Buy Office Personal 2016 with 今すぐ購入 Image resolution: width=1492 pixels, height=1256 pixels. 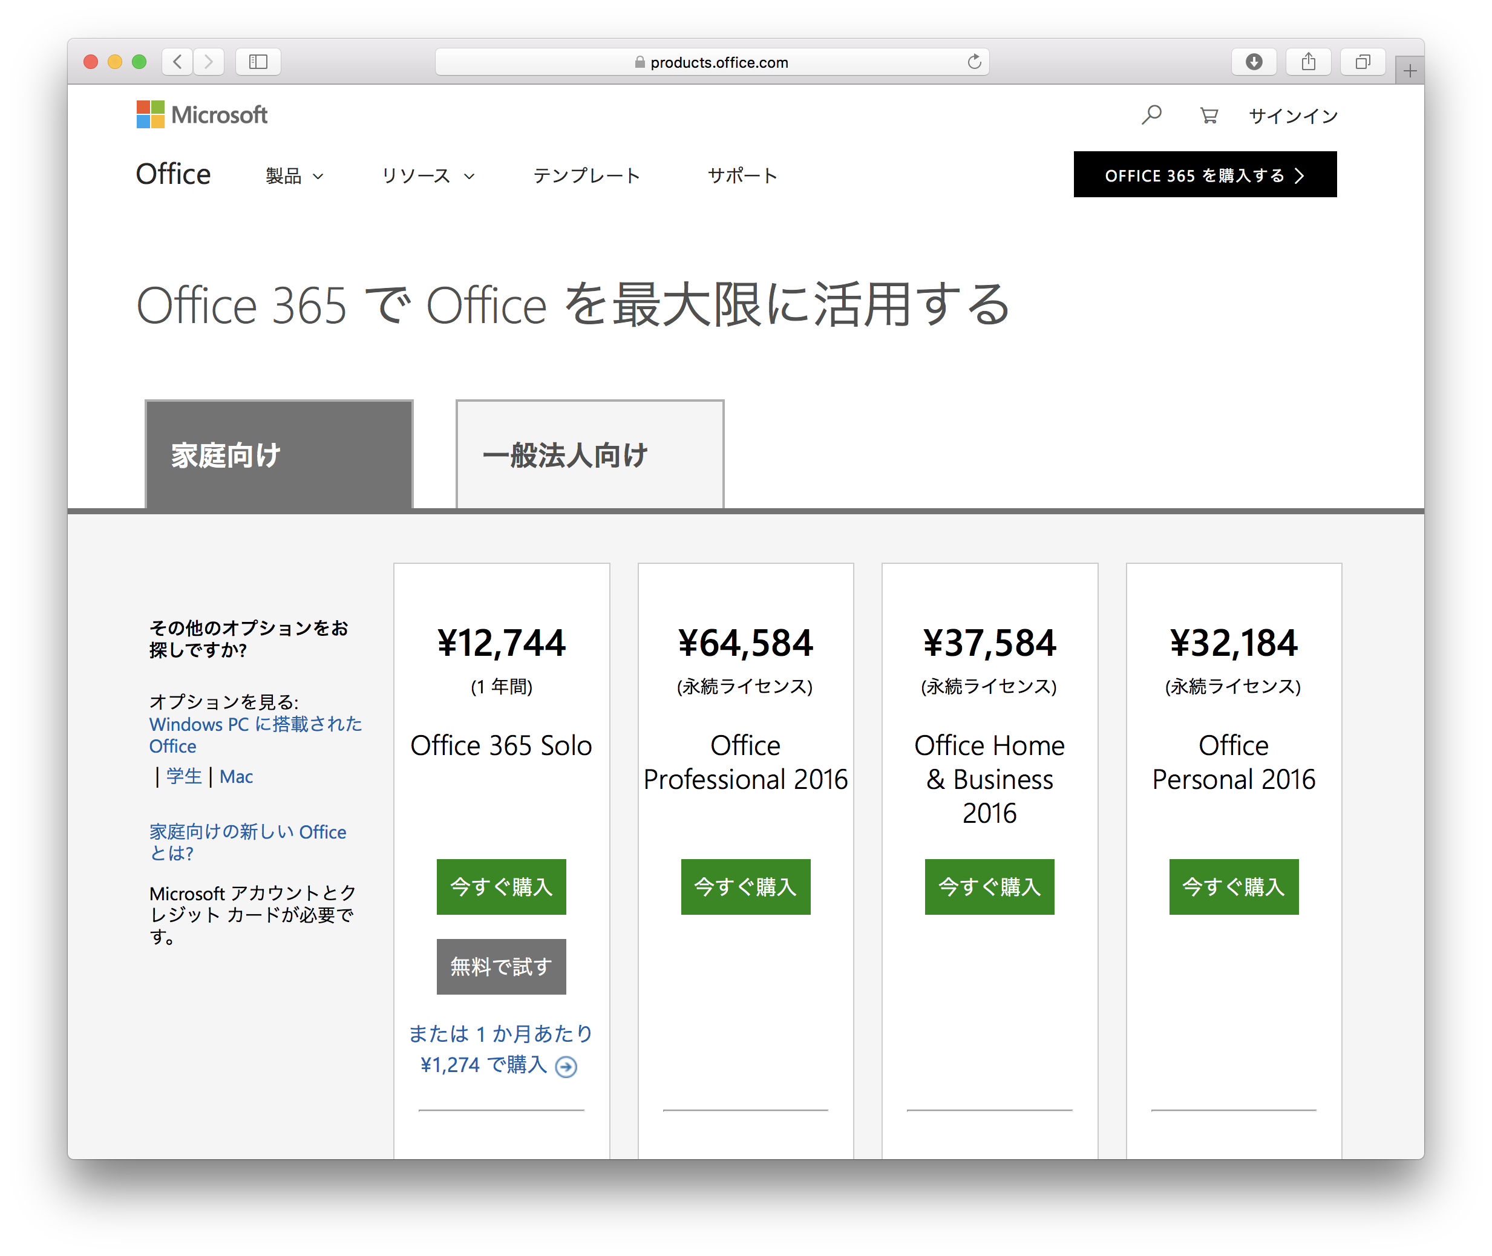(1234, 886)
